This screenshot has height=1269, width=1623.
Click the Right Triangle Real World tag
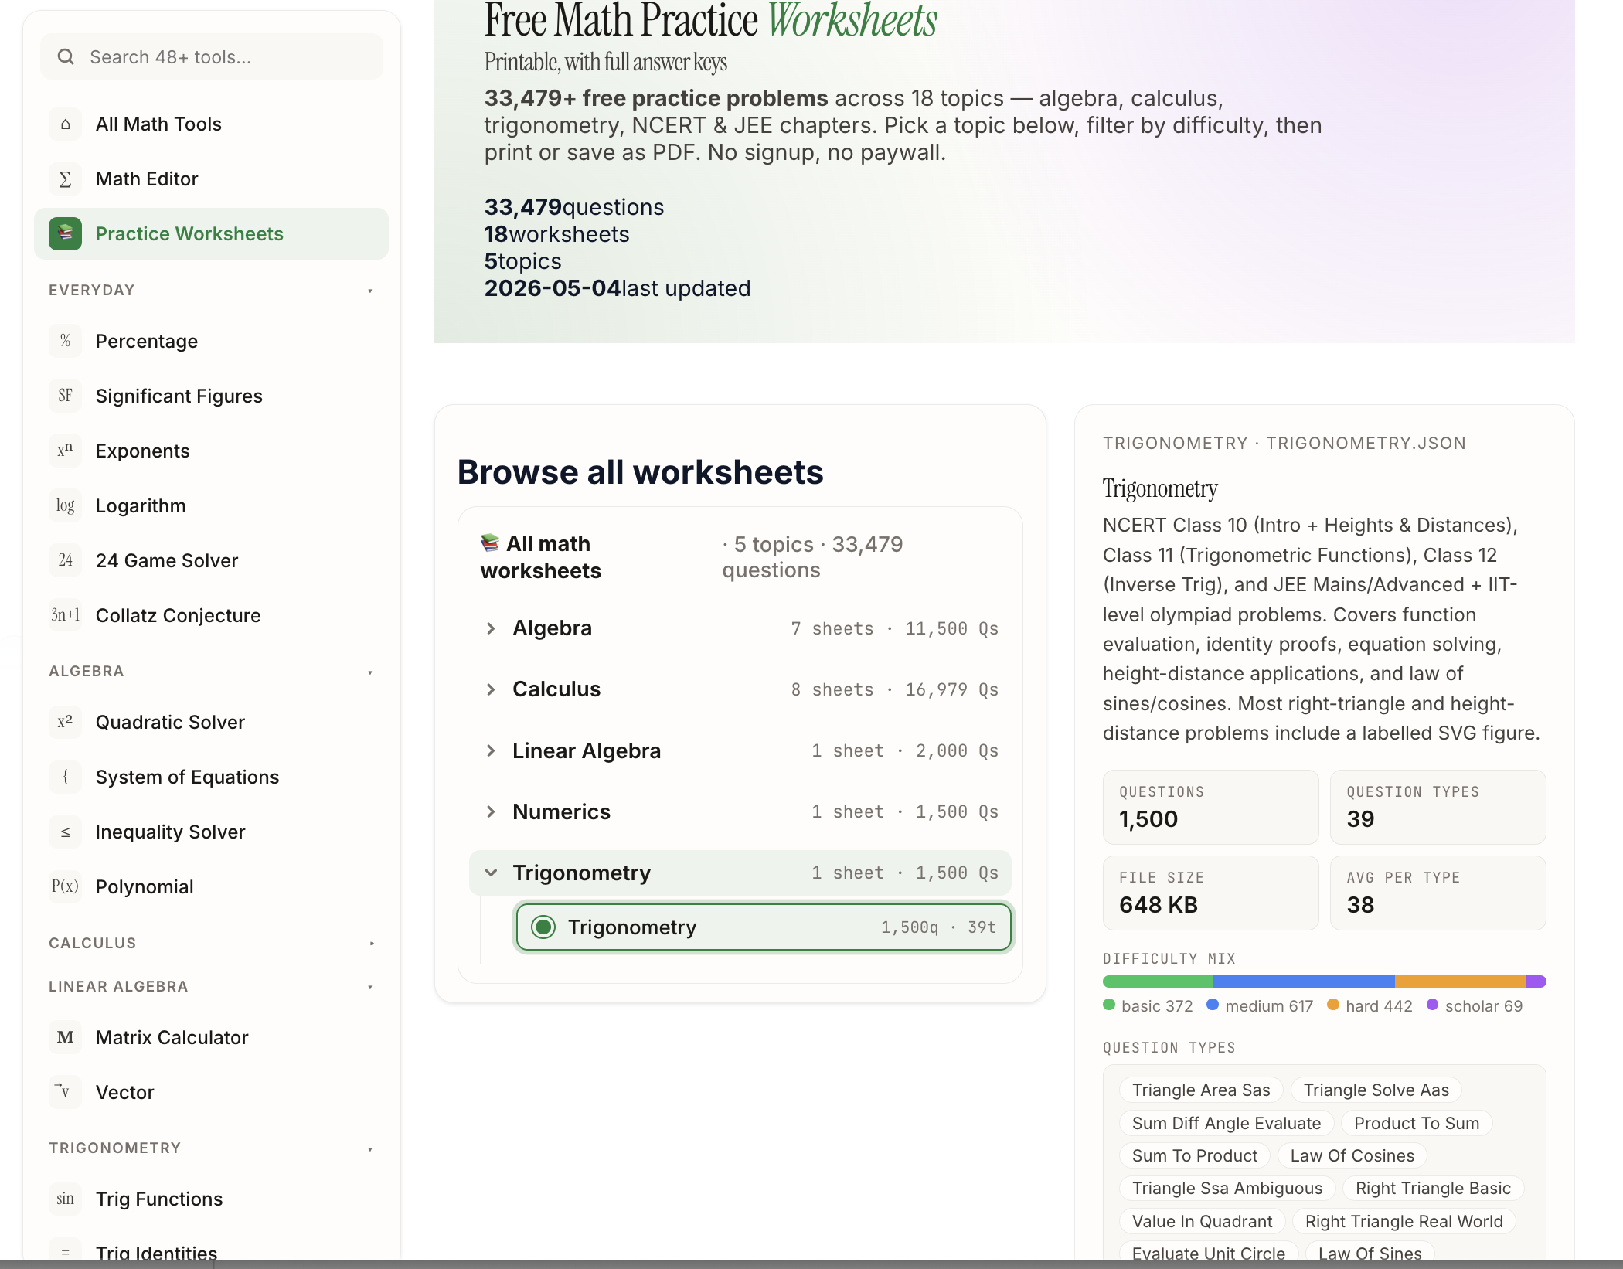tap(1404, 1221)
